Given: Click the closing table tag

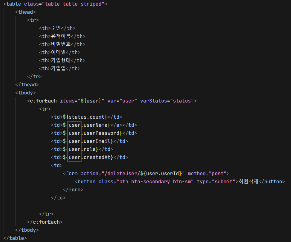Looking at the screenshot, I should tap(15, 238).
